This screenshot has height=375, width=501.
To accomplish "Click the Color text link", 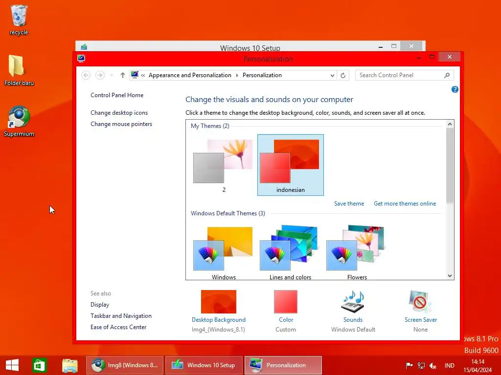I will tap(286, 320).
